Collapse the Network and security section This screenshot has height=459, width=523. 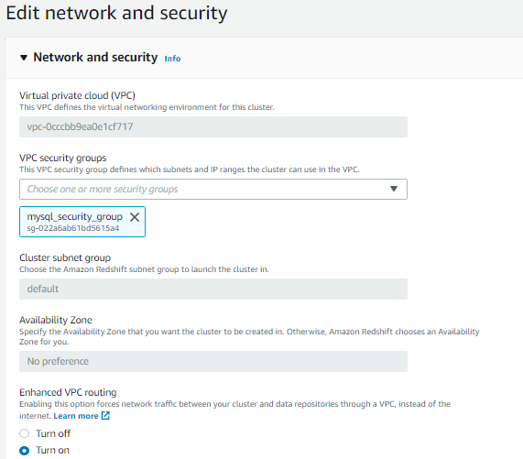pyautogui.click(x=24, y=58)
